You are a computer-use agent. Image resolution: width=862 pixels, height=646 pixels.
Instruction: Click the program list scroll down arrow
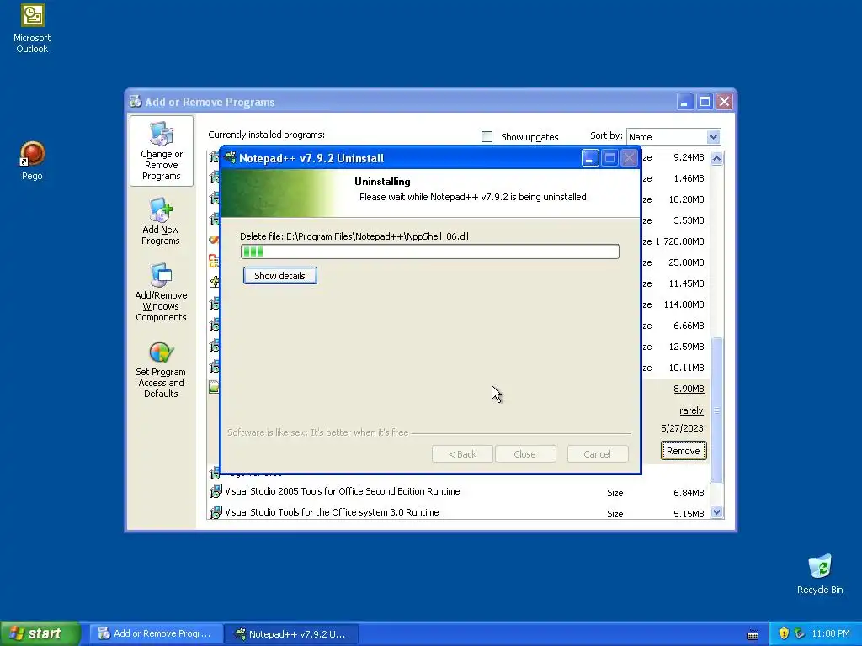tap(717, 512)
